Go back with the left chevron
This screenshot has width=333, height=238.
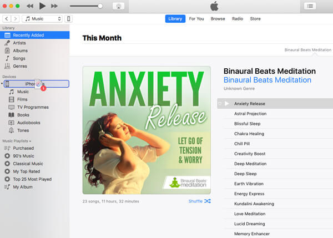pos(7,19)
